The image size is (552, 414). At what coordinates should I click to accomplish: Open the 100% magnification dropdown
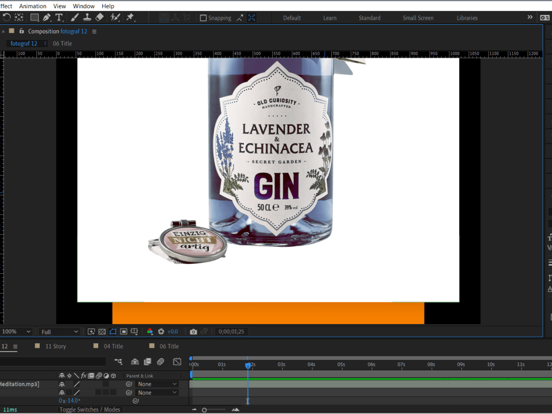[16, 332]
